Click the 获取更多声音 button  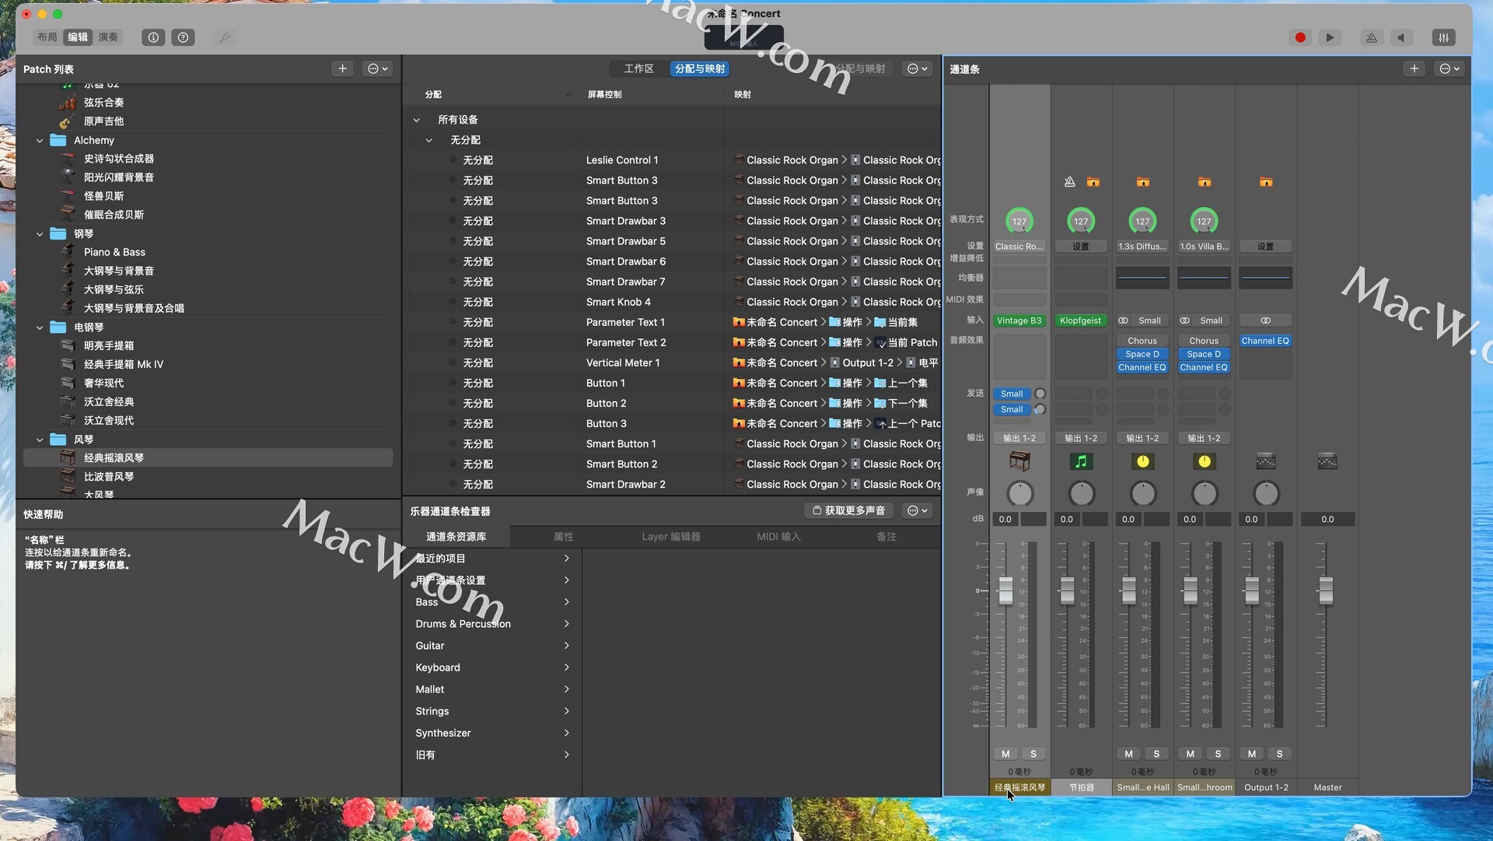[848, 510]
